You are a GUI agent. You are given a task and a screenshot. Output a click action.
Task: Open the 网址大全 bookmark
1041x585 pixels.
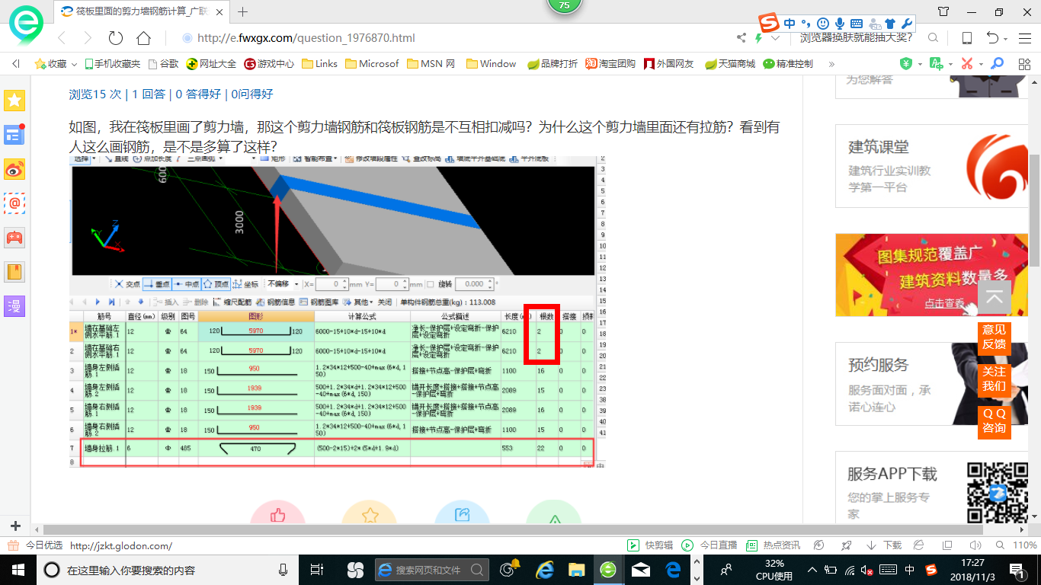pos(211,64)
